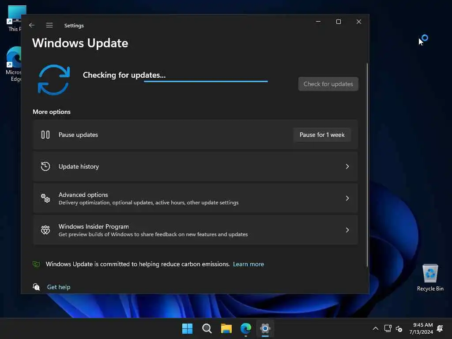Close the Settings window
Viewport: 452px width, 339px height.
coord(358,22)
